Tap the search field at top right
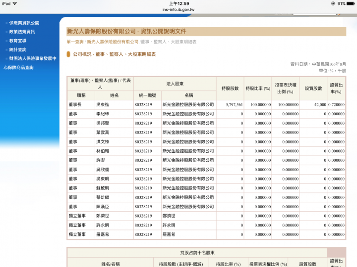Screen dimensions: 357x267 click(314, 14)
